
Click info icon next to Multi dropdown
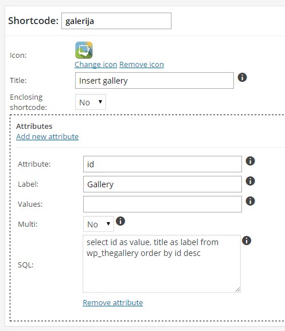tap(120, 221)
